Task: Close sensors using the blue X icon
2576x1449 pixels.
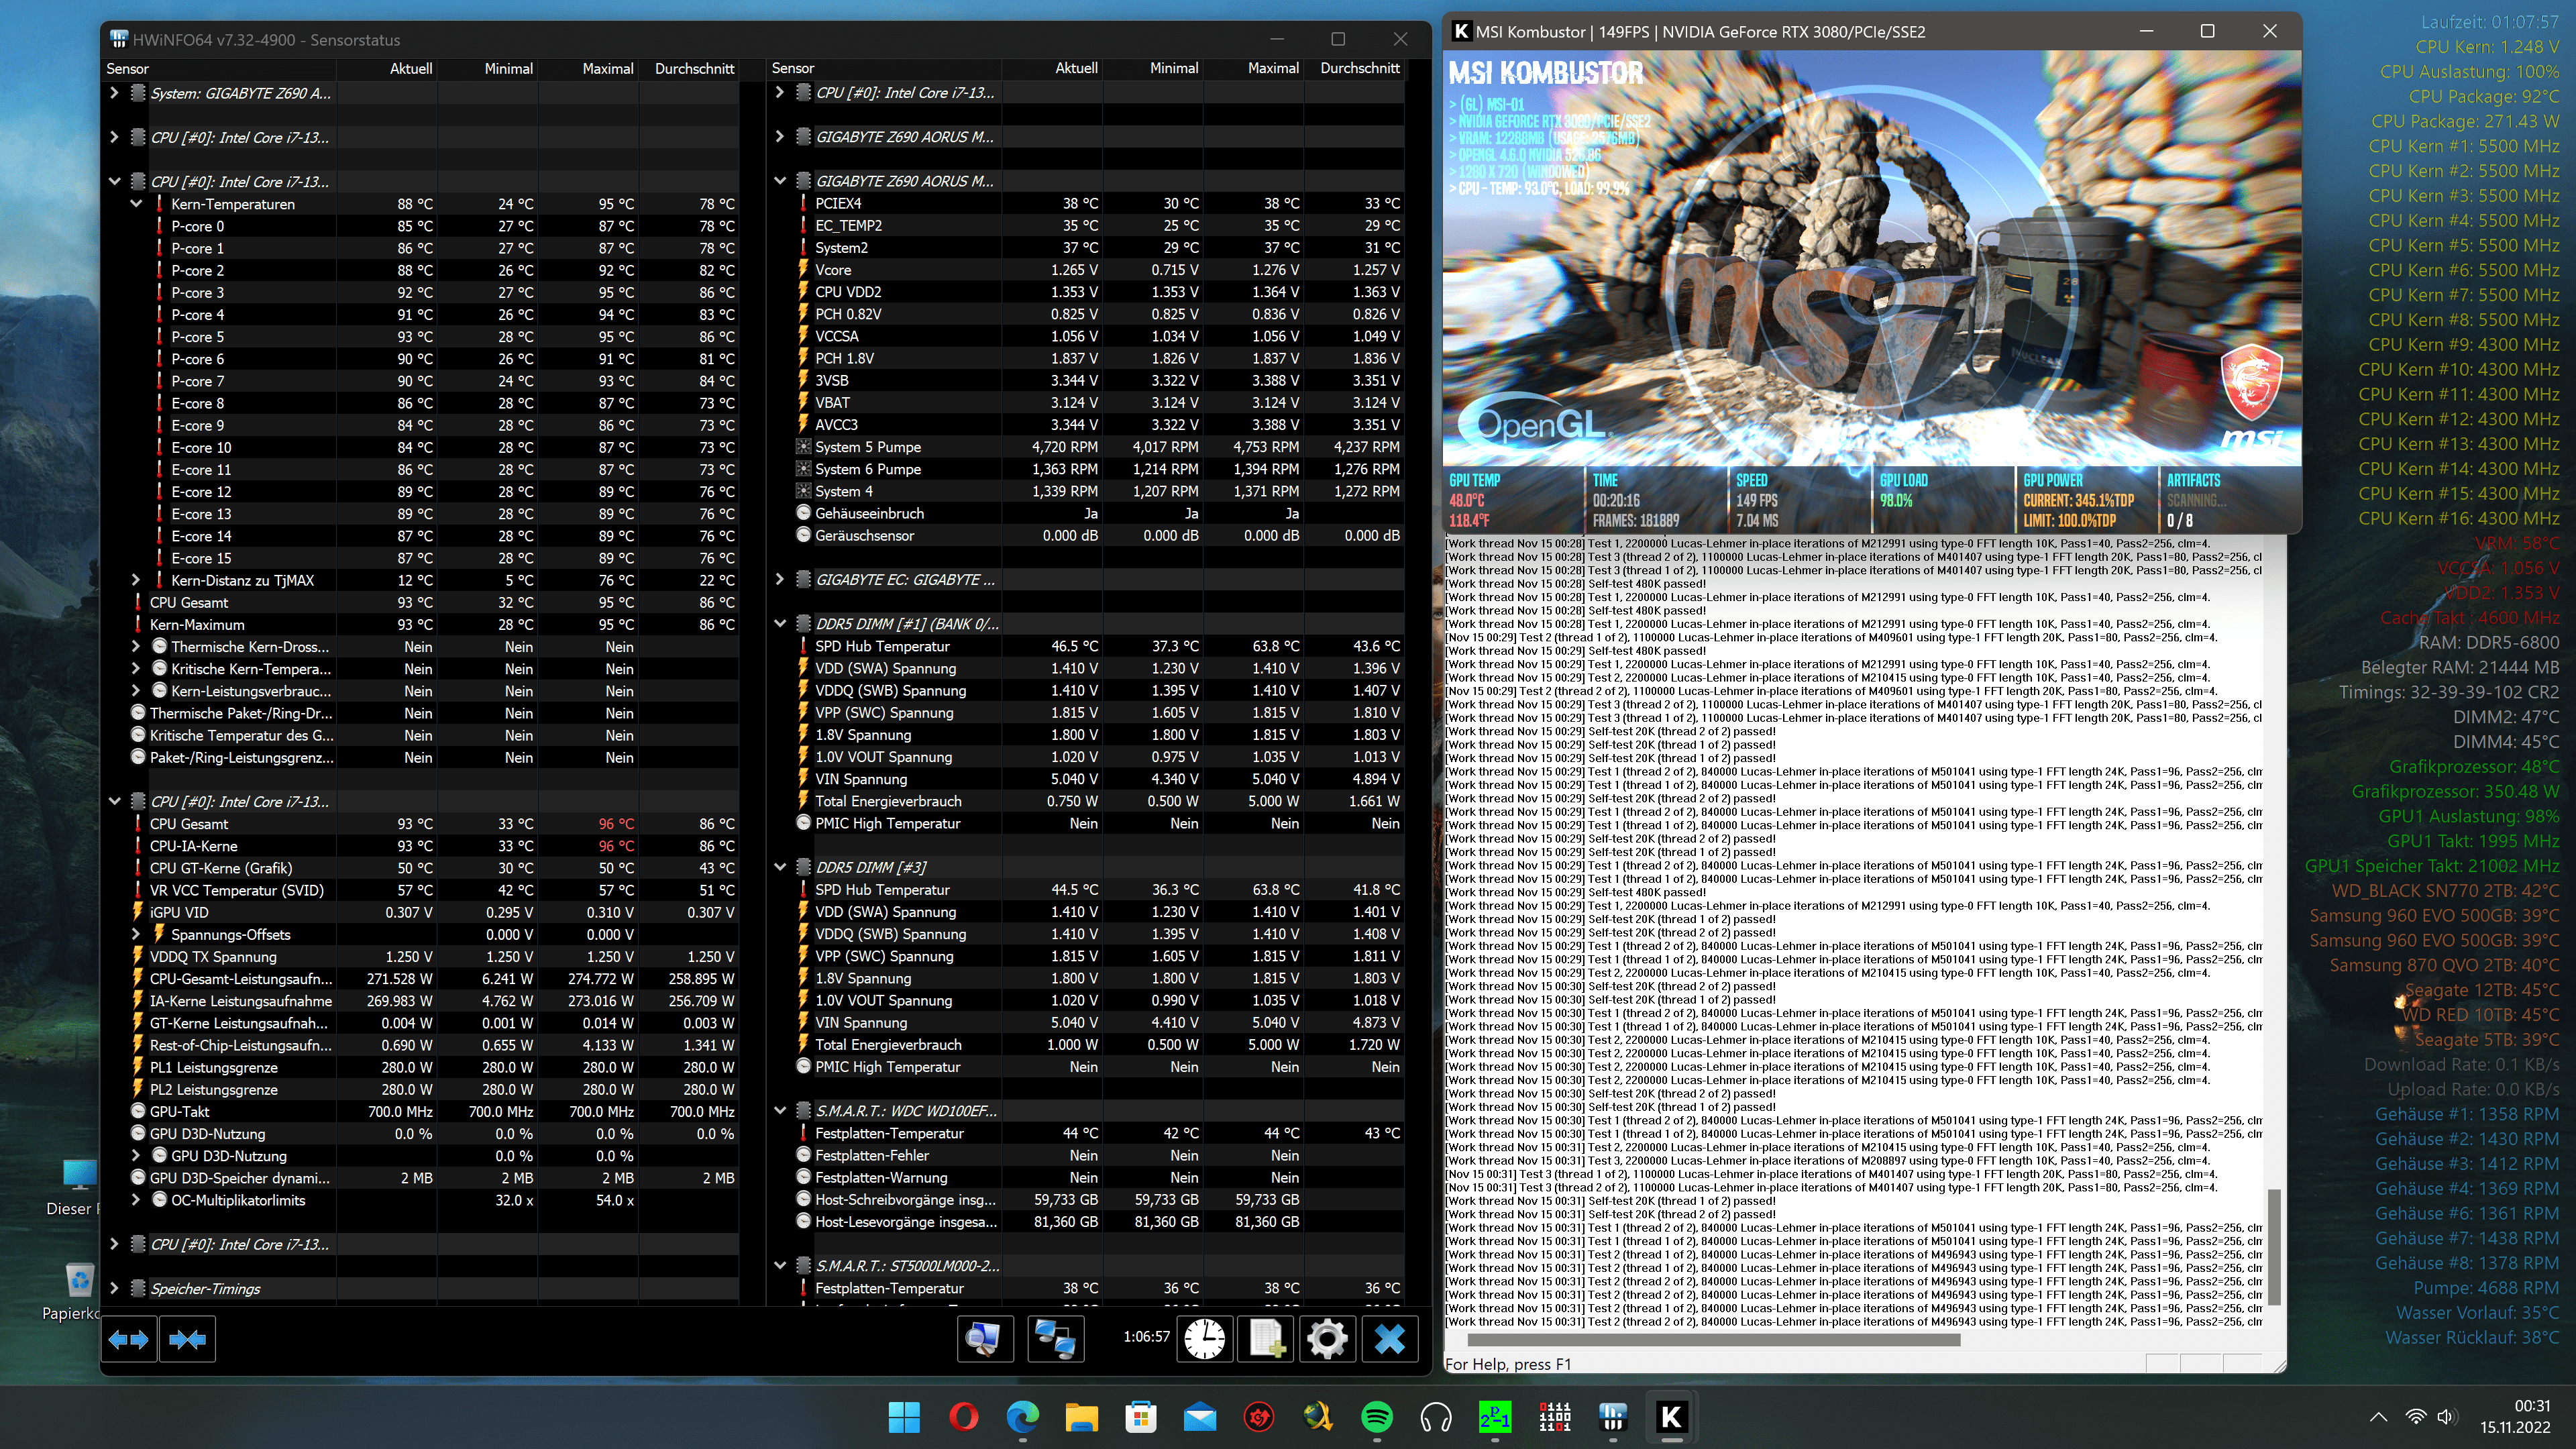Action: click(1389, 1339)
